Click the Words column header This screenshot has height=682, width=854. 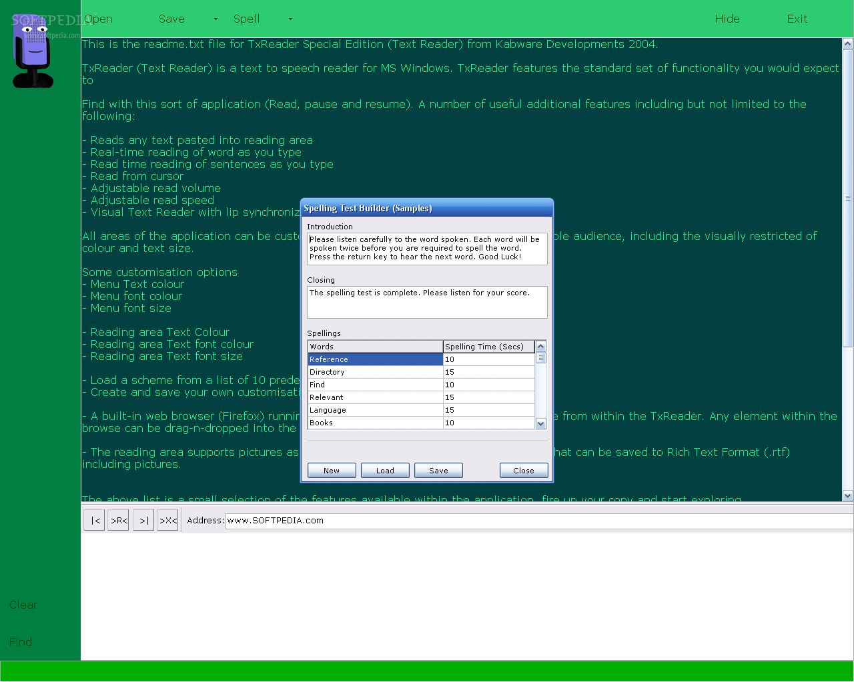(x=375, y=347)
